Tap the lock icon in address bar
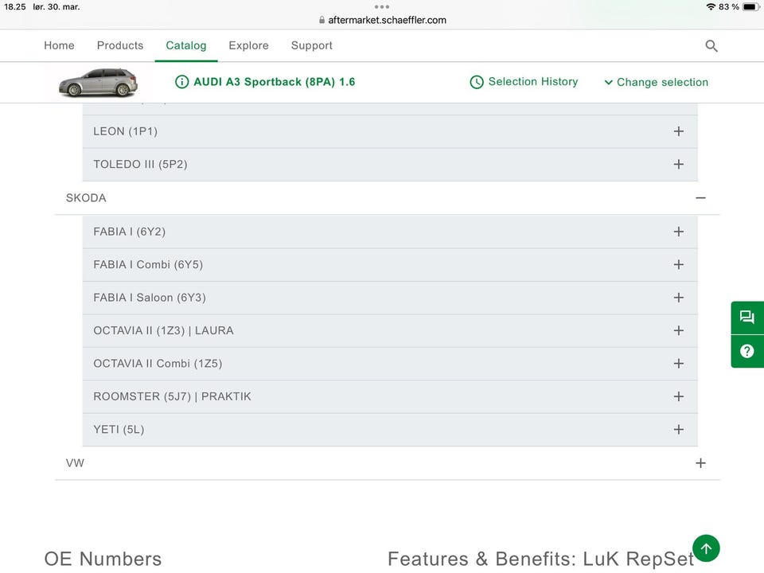Screen dimensions: 764x573 point(322,20)
